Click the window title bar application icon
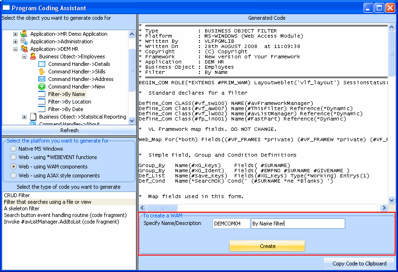 (6, 8)
